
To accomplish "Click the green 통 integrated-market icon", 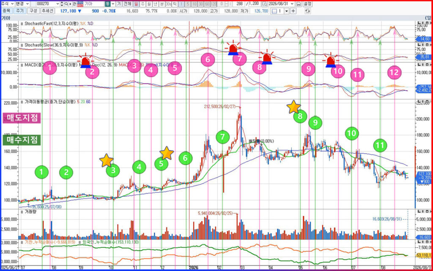I will [x=107, y=4].
